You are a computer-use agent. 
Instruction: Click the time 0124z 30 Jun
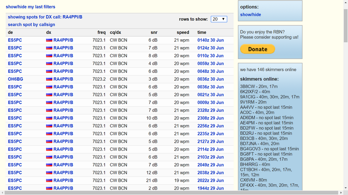click(x=211, y=48)
